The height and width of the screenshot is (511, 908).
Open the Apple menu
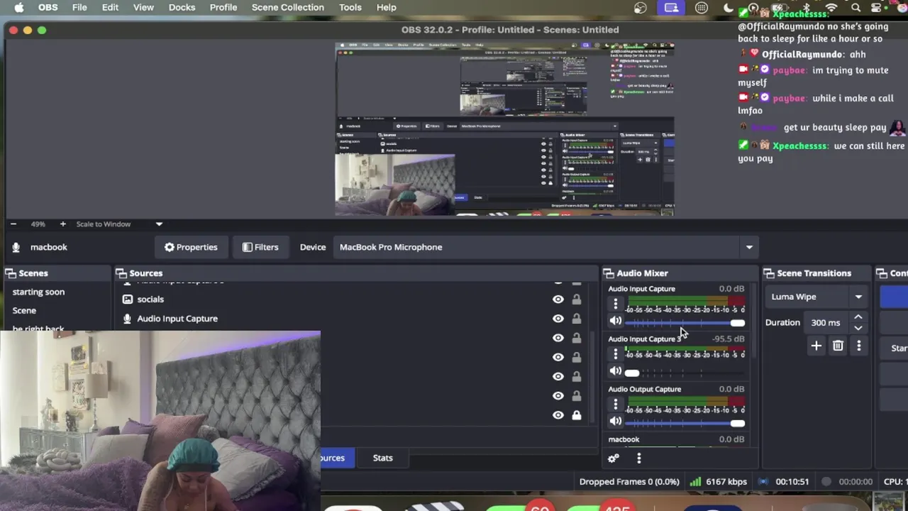coord(19,7)
